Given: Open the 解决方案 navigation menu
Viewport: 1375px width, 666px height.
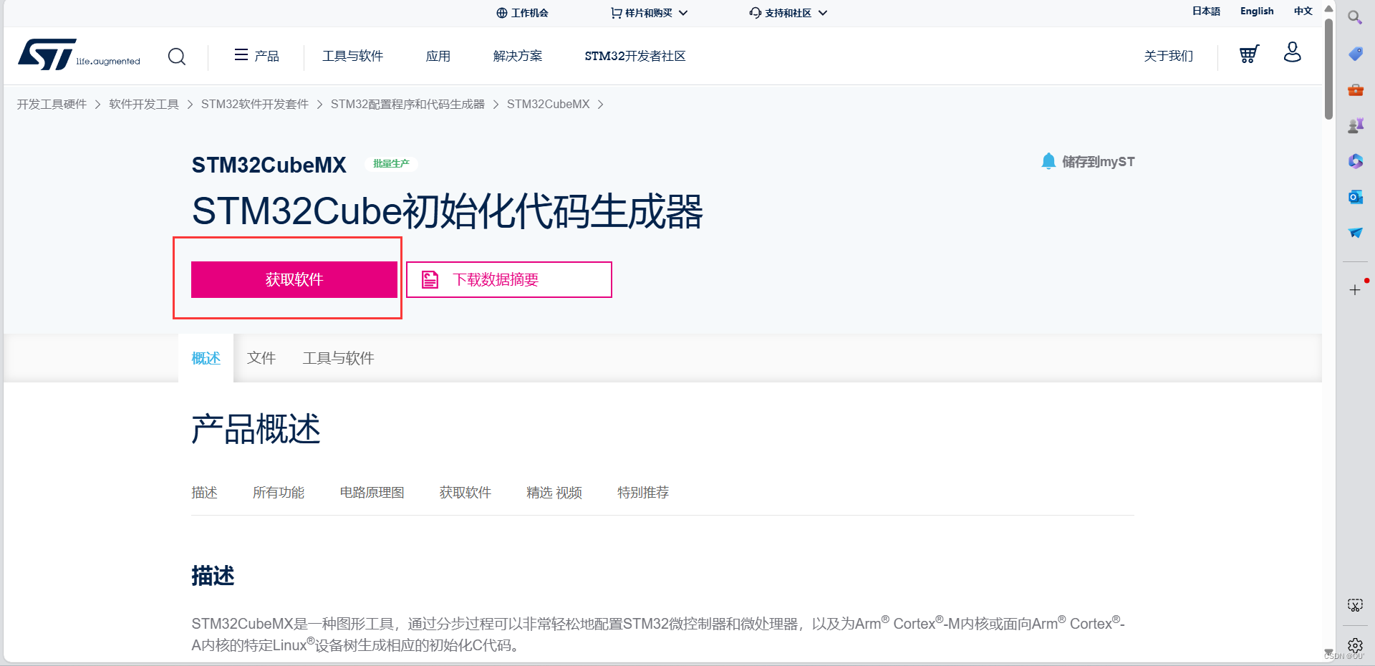Looking at the screenshot, I should click(518, 56).
